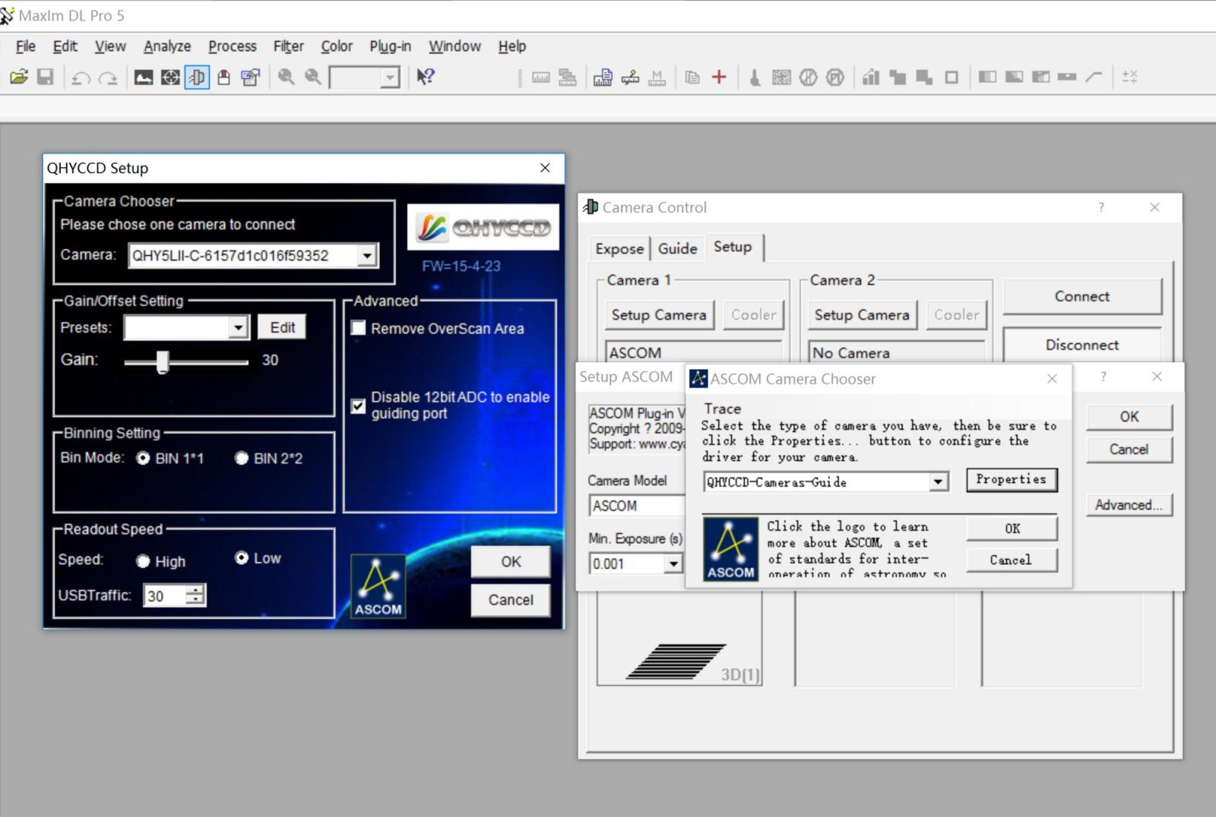The image size is (1216, 817).
Task: Choose High readout speed
Action: 143,561
